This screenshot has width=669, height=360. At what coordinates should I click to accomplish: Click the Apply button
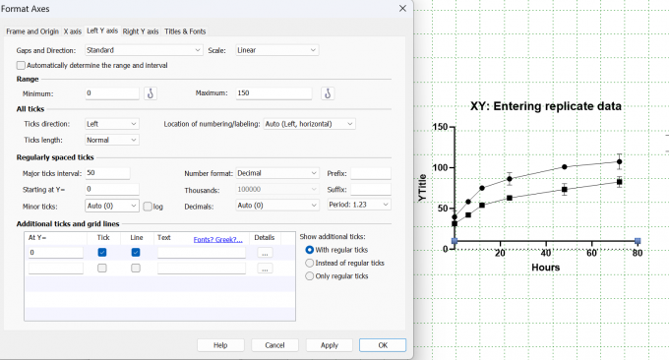coord(329,345)
